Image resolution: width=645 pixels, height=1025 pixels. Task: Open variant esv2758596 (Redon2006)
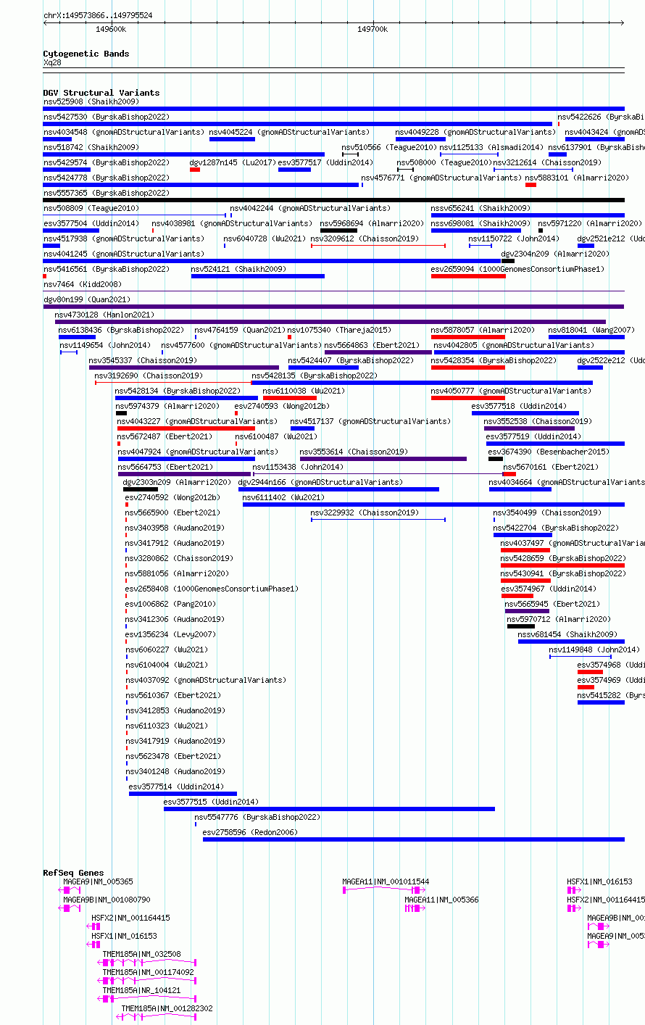tap(250, 832)
